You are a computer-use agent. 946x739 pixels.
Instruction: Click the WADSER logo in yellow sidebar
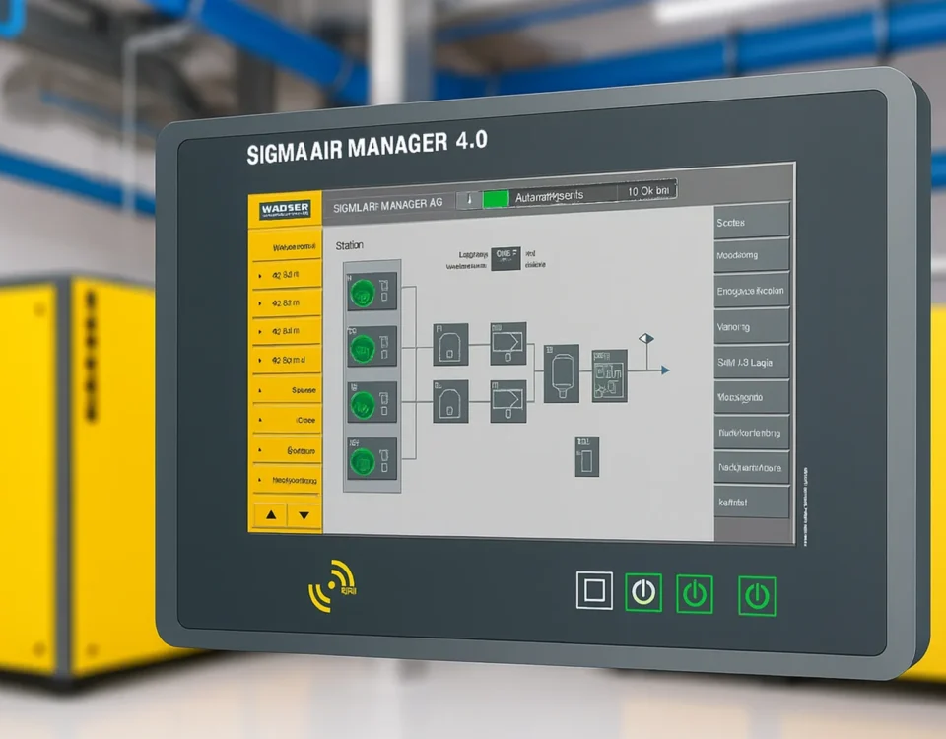(x=285, y=210)
